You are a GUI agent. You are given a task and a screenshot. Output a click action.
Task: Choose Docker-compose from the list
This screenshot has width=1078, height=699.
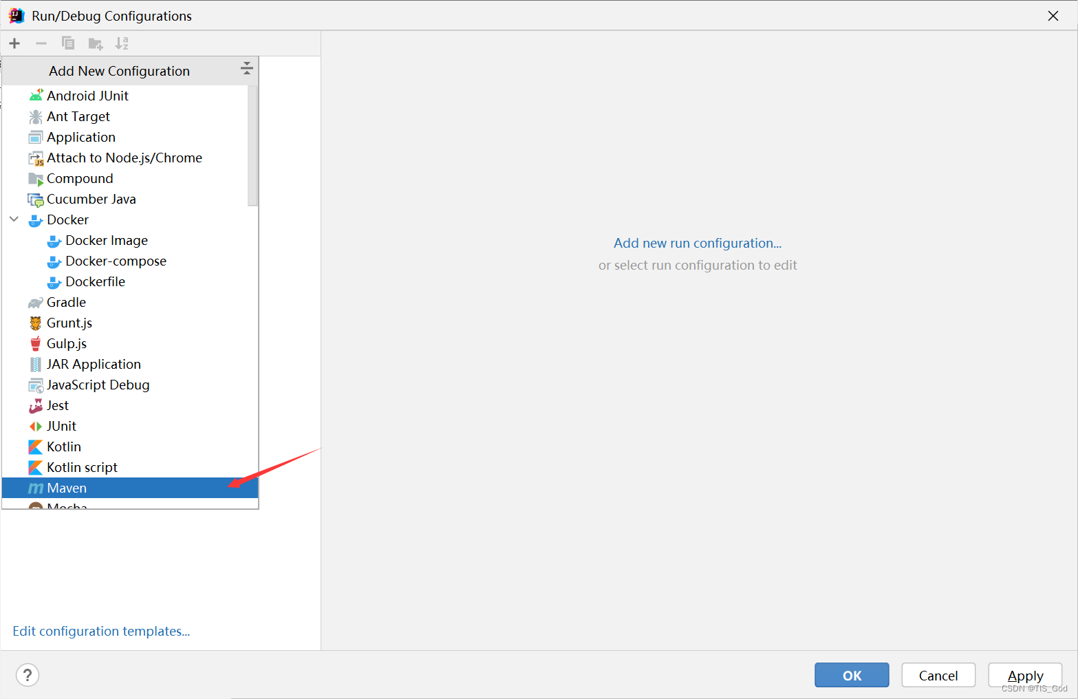point(130,261)
